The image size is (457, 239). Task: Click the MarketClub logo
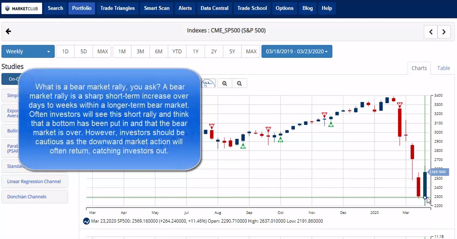[x=21, y=8]
